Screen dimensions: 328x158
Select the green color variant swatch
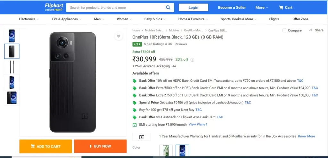pos(166,150)
